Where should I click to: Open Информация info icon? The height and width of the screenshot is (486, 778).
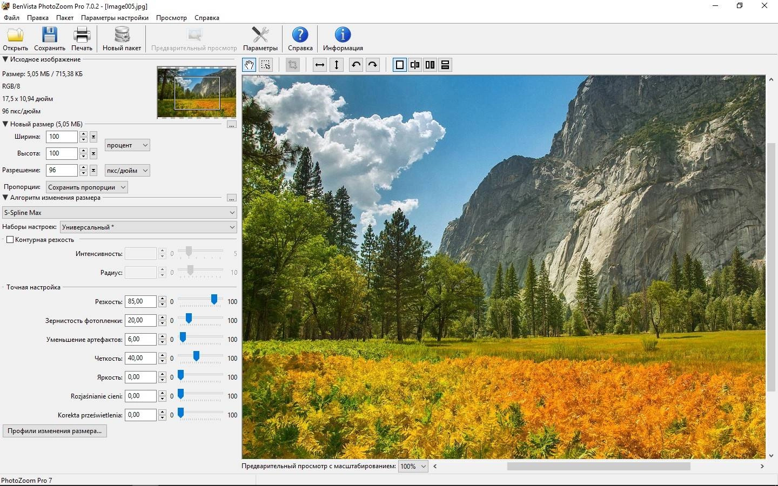point(343,39)
